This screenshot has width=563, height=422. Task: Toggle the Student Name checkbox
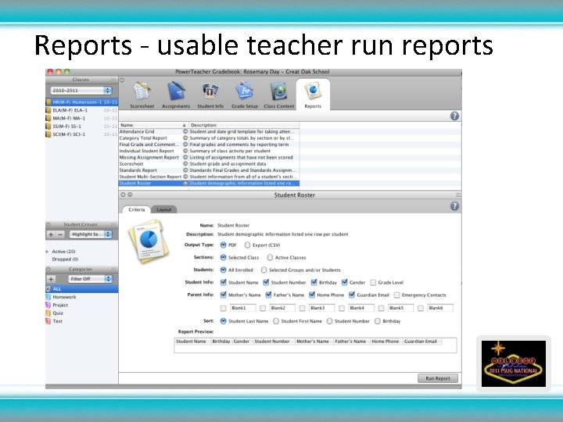point(224,282)
